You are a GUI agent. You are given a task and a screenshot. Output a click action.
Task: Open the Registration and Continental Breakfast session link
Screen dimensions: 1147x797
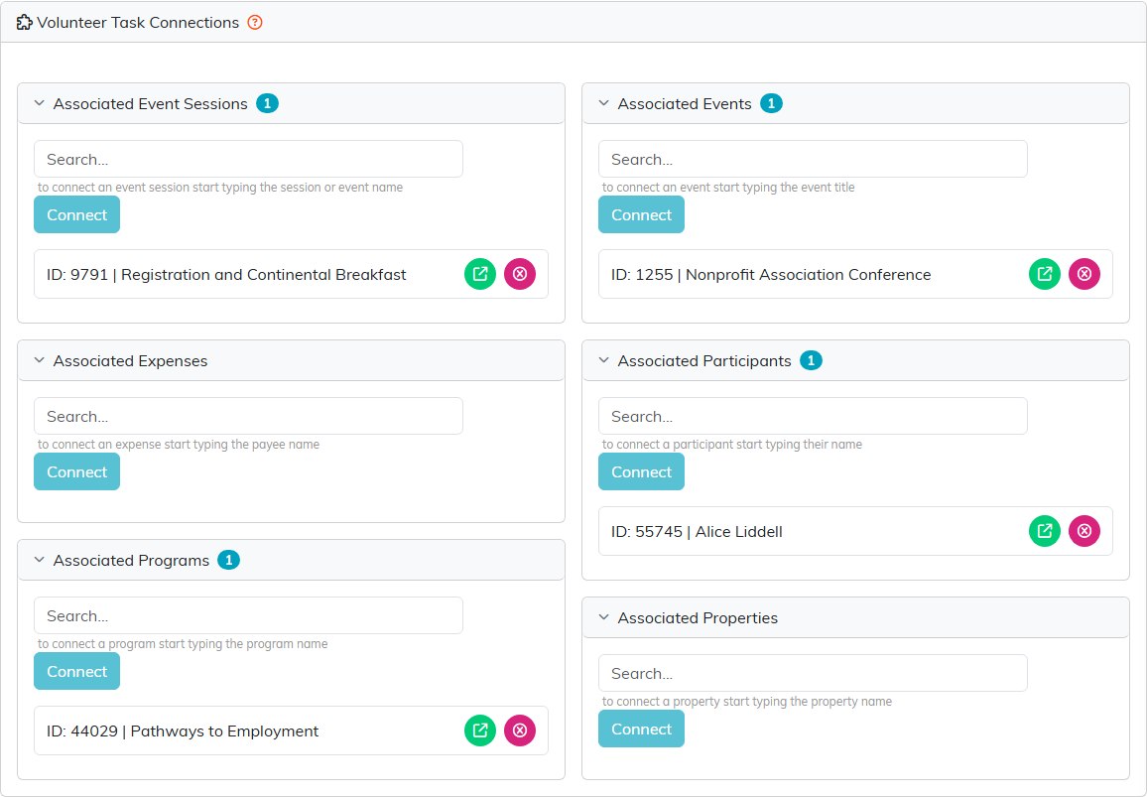[480, 275]
